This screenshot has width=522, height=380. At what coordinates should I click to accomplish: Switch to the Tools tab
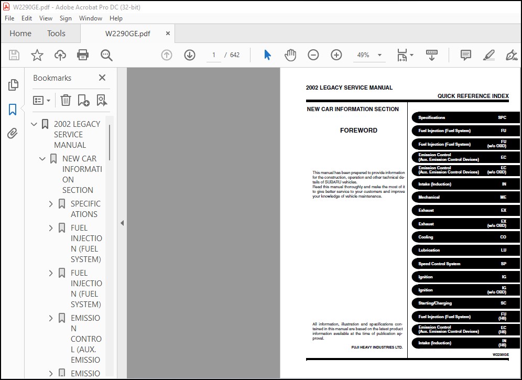pos(56,34)
